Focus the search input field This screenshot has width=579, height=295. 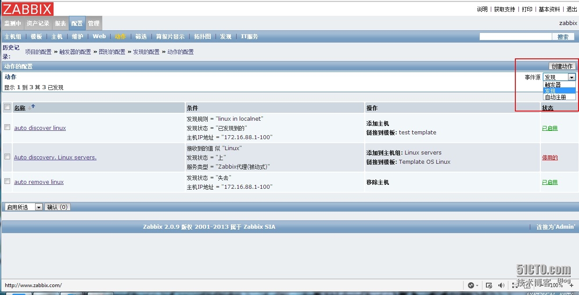click(x=515, y=37)
